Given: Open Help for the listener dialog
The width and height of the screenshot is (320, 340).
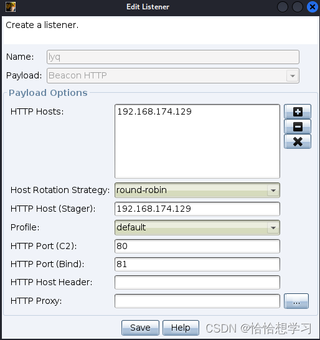Looking at the screenshot, I should (181, 328).
